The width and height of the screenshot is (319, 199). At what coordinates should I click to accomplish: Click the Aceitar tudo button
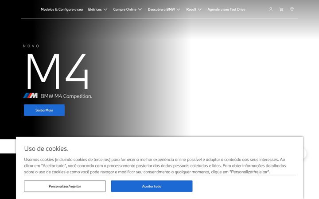[x=152, y=186]
